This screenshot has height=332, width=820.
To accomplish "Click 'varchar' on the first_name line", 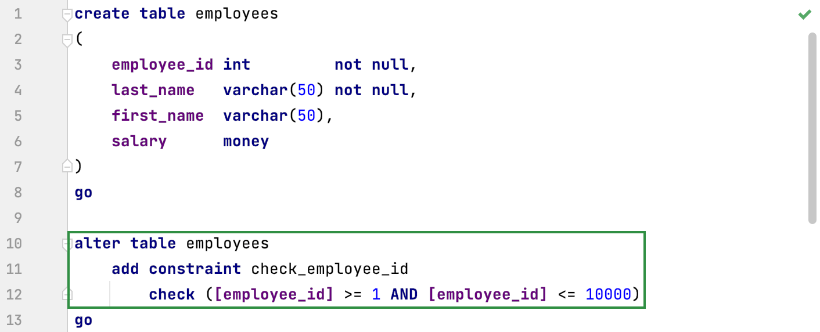I will [x=256, y=116].
